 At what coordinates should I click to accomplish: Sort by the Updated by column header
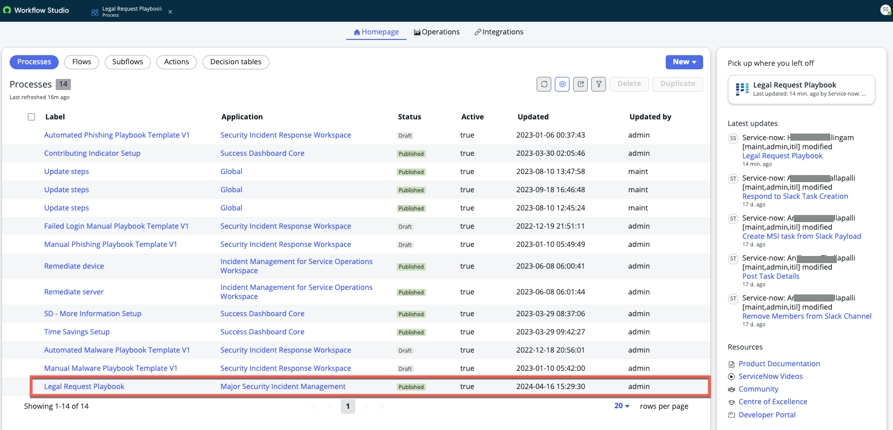point(650,117)
